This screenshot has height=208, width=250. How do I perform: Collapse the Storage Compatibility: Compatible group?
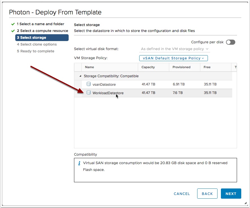tap(80, 76)
